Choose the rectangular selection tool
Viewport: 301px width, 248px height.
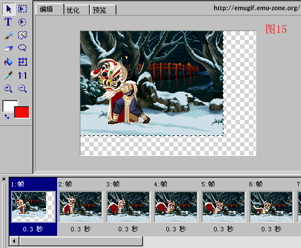[23, 9]
